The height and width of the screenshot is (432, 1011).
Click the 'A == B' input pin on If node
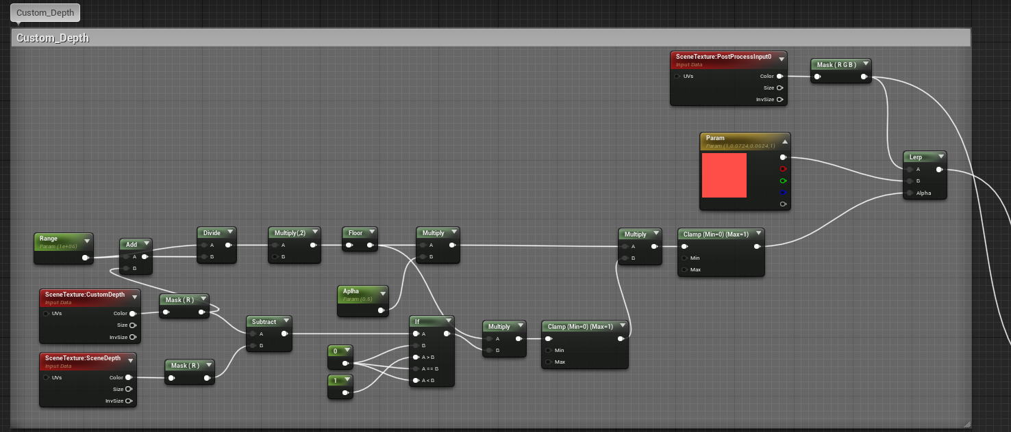tap(416, 368)
